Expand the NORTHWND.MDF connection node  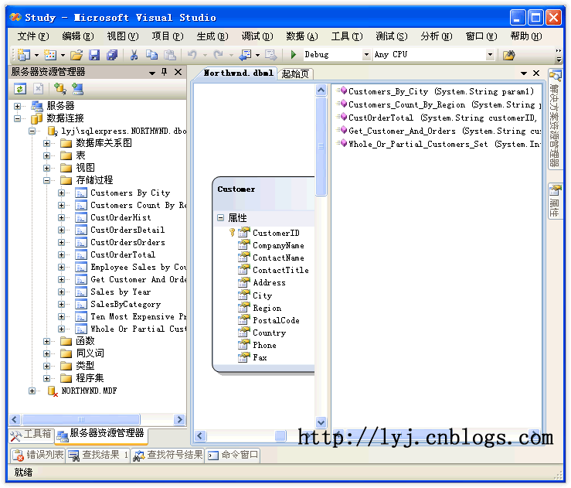[x=32, y=391]
